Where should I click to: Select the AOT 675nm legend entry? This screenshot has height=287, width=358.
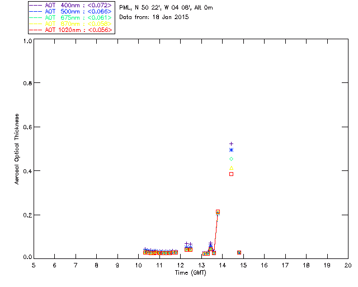[70, 17]
